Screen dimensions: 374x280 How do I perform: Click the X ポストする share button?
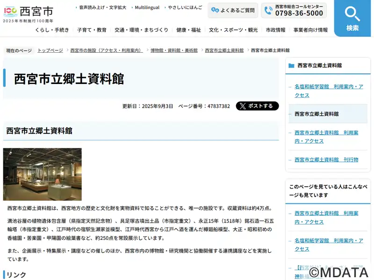point(257,106)
